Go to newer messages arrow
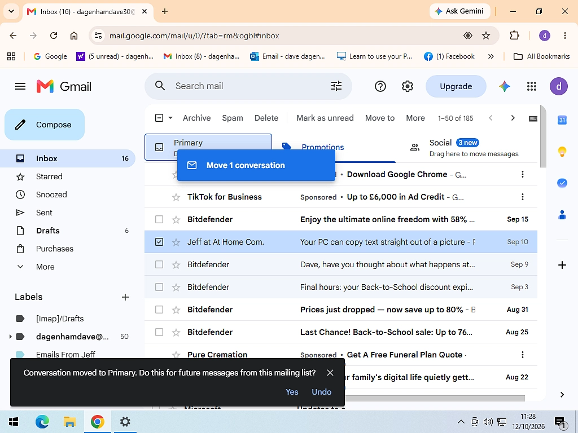Image resolution: width=578 pixels, height=433 pixels. pyautogui.click(x=491, y=118)
